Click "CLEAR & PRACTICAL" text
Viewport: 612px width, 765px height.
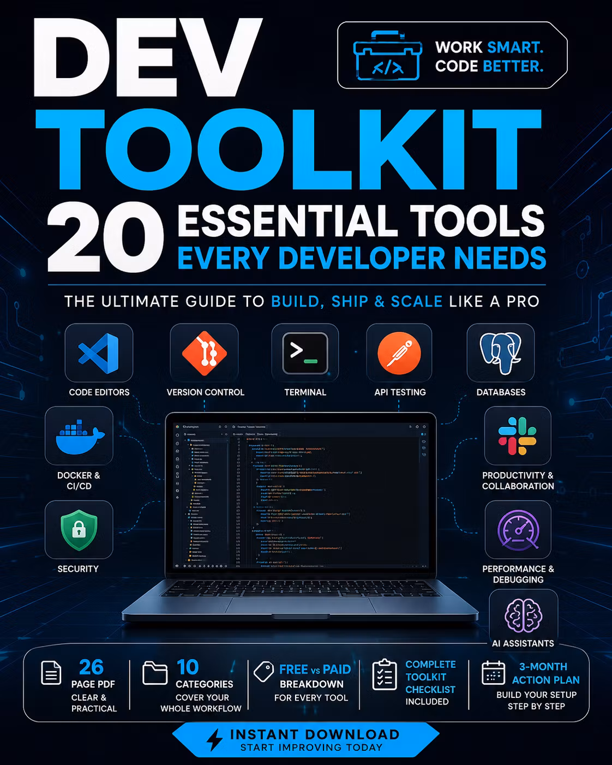(x=94, y=703)
